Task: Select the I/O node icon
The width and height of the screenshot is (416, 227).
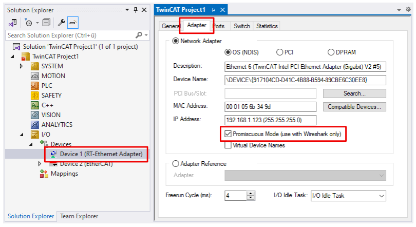Action: click(x=35, y=135)
